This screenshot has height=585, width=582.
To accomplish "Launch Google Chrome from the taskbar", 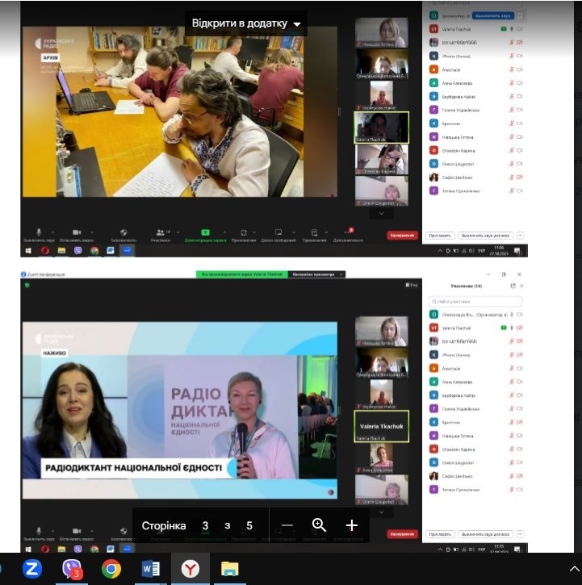I will click(x=111, y=569).
